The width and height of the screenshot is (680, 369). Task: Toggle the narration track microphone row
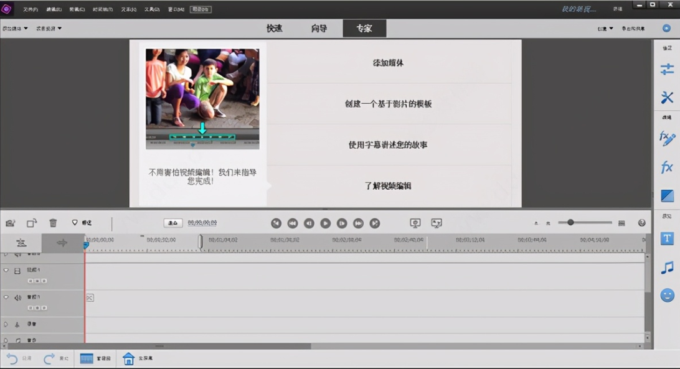pos(17,324)
